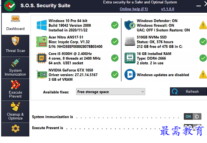Open the Threat Scan section

15,46
